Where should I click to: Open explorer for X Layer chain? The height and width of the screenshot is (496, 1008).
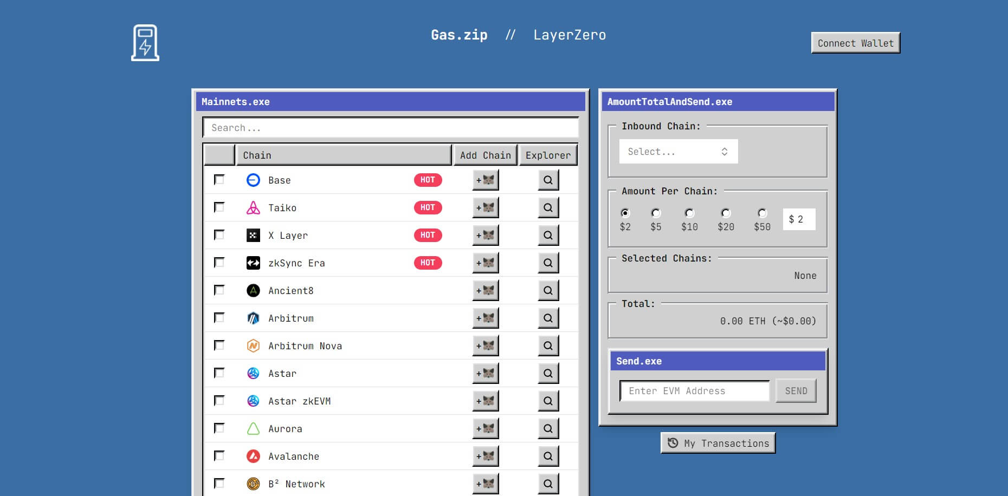[548, 235]
